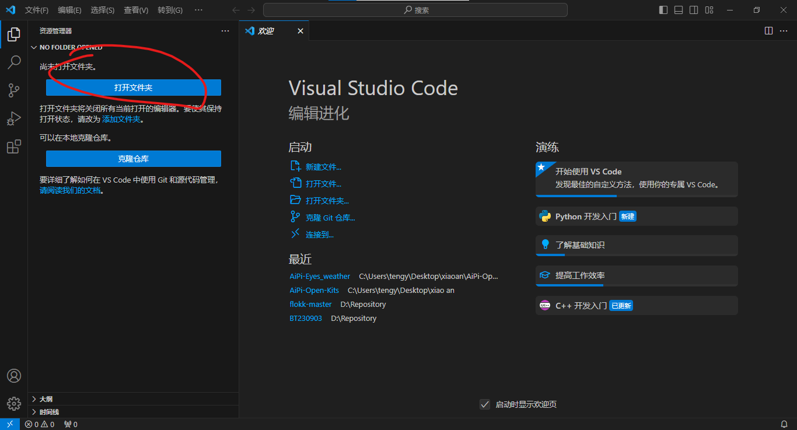
Task: Open the 文件(F) menu
Action: [37, 10]
